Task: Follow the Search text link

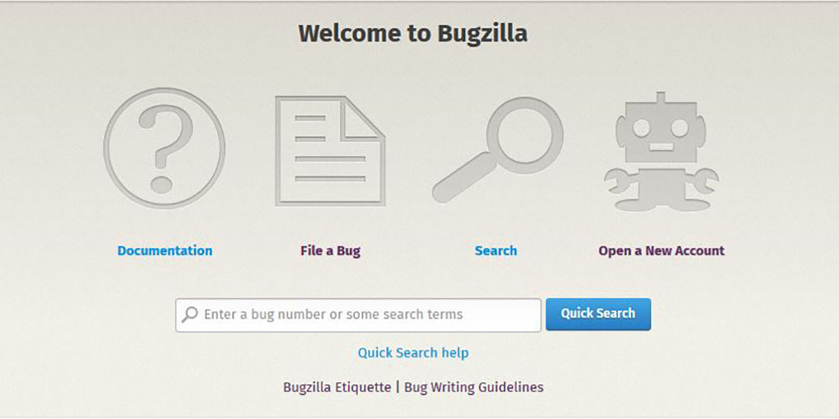Action: [x=496, y=251]
